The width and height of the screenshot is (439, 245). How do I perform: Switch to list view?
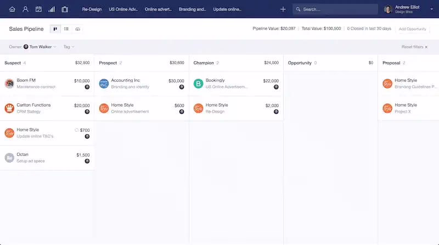point(66,29)
